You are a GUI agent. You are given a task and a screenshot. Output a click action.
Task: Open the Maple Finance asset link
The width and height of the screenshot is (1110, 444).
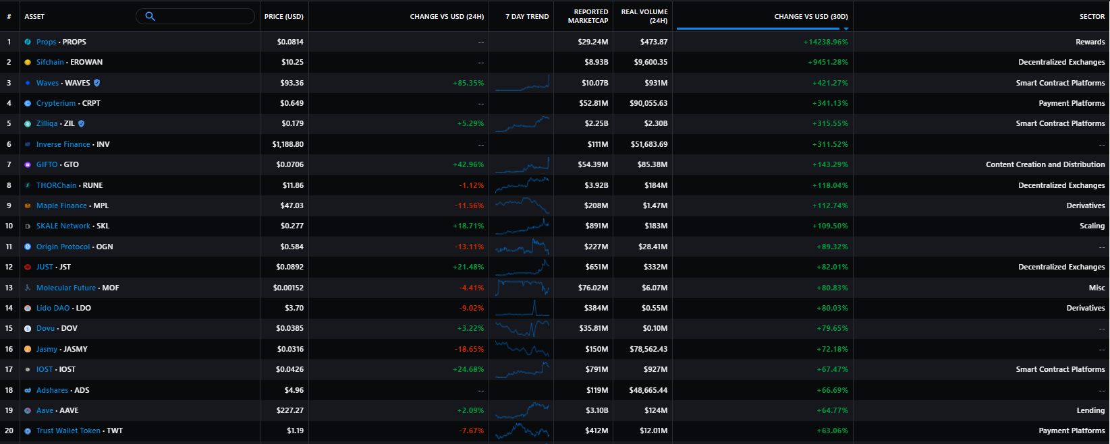click(x=61, y=205)
